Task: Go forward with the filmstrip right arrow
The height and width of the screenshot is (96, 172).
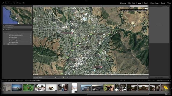Action: click(x=13, y=81)
